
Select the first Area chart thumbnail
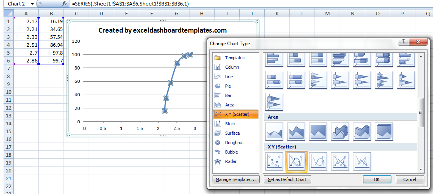point(274,132)
